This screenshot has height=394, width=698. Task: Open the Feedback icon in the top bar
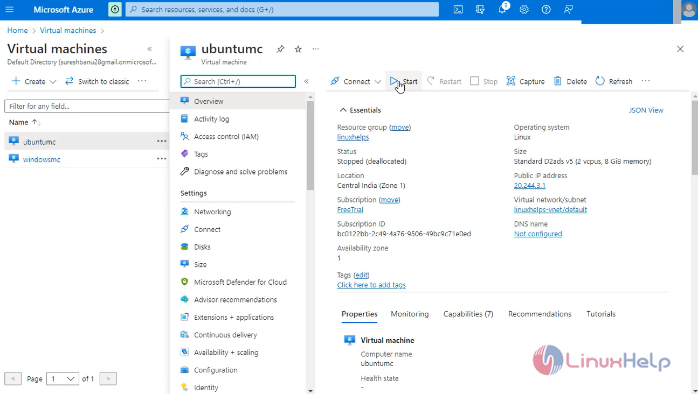tap(568, 9)
